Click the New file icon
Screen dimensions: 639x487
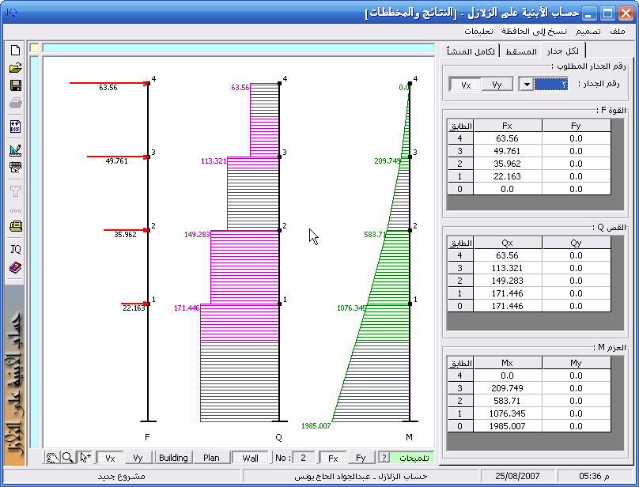click(x=15, y=51)
